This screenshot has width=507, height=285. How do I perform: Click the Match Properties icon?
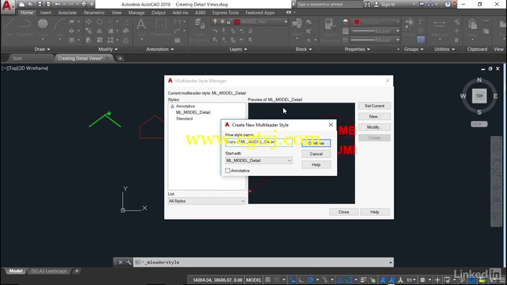click(330, 30)
